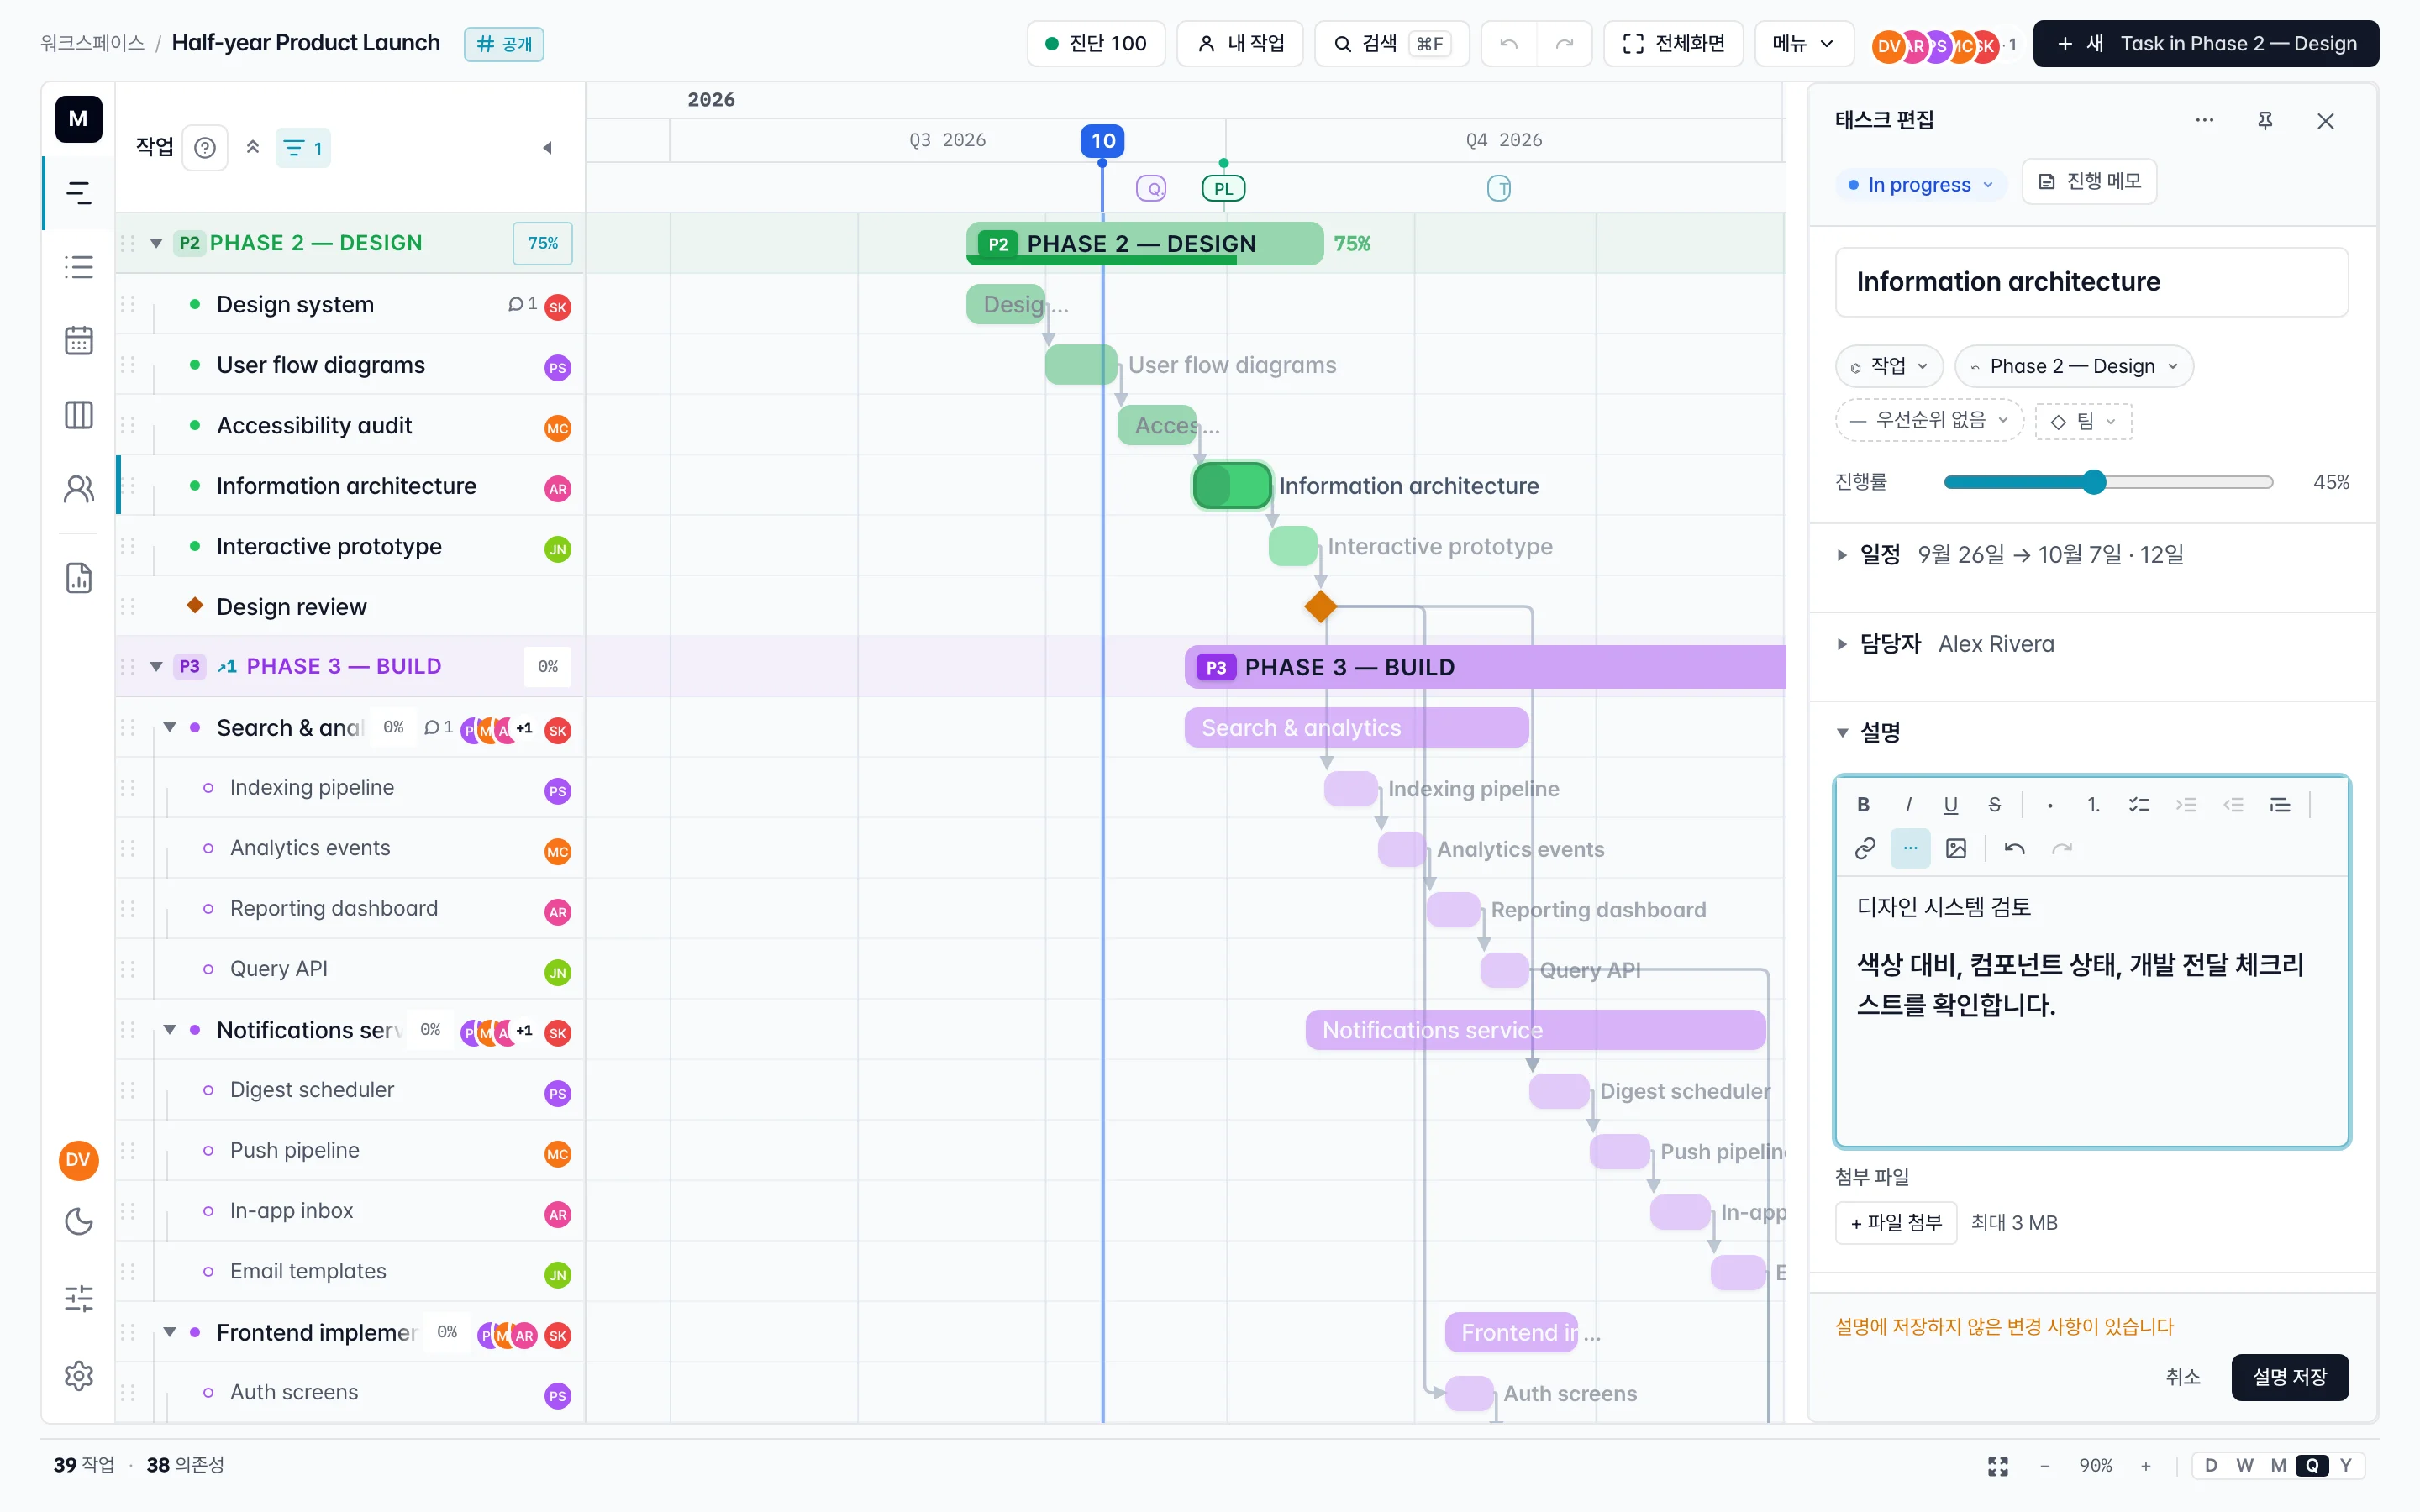Switch timeline scale to Month (M)

[x=2278, y=1465]
